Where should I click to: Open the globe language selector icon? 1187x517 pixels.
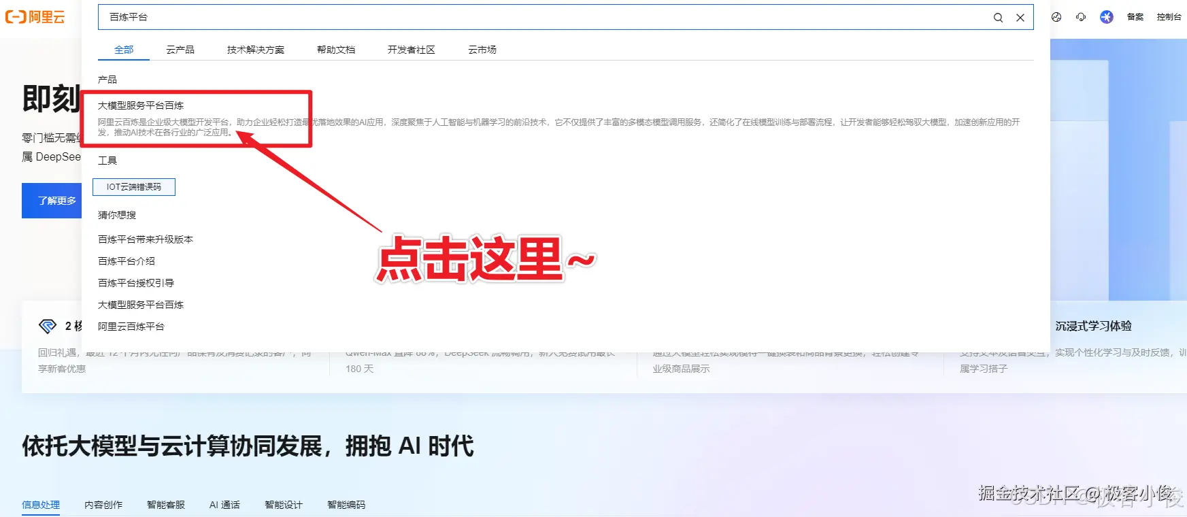pos(1056,17)
